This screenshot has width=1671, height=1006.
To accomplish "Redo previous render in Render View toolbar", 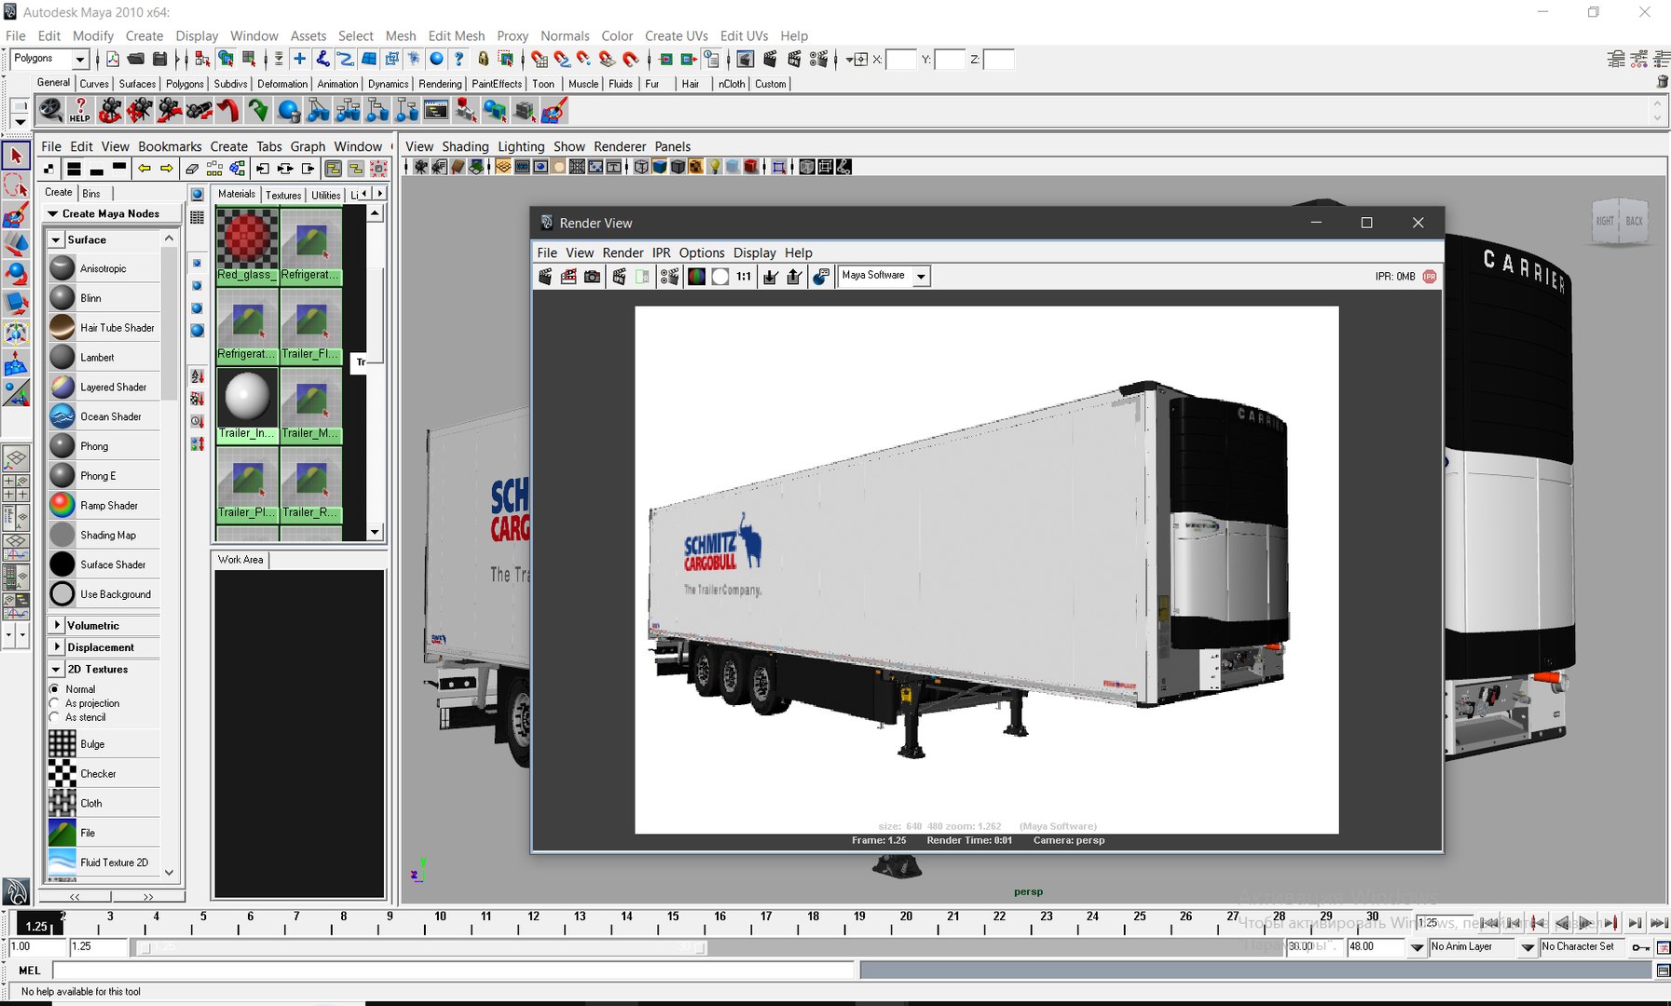I will tap(545, 276).
